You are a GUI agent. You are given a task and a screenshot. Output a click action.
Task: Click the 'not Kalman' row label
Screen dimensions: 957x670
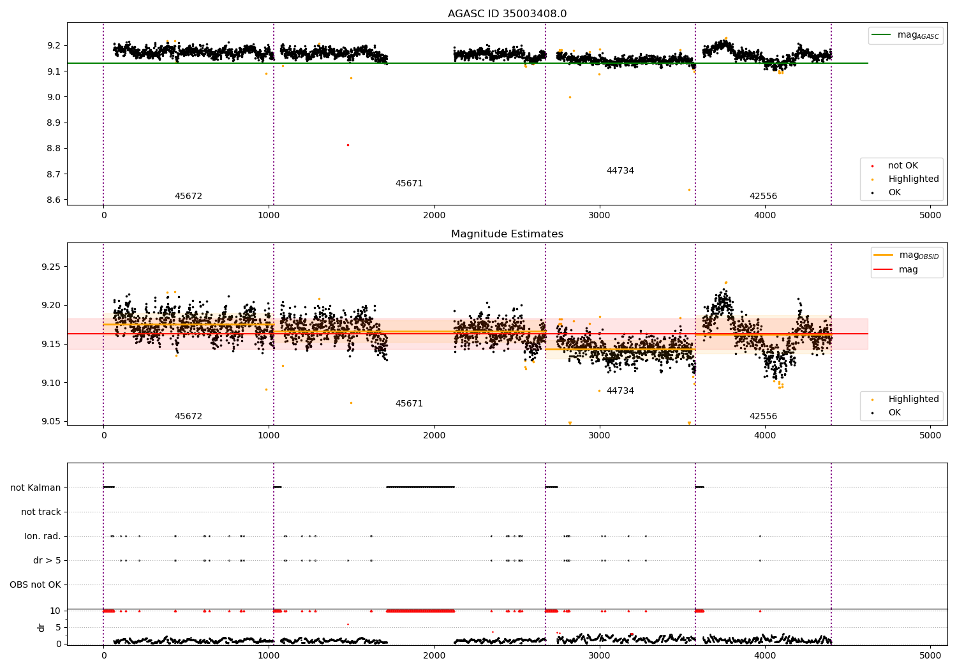[36, 488]
